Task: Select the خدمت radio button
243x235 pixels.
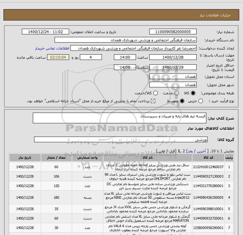Action: tap(177, 93)
